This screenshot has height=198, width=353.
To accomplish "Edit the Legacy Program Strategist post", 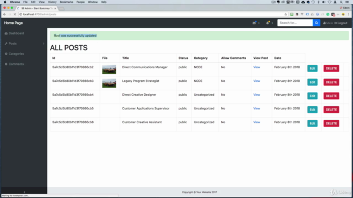I will click(x=312, y=82).
